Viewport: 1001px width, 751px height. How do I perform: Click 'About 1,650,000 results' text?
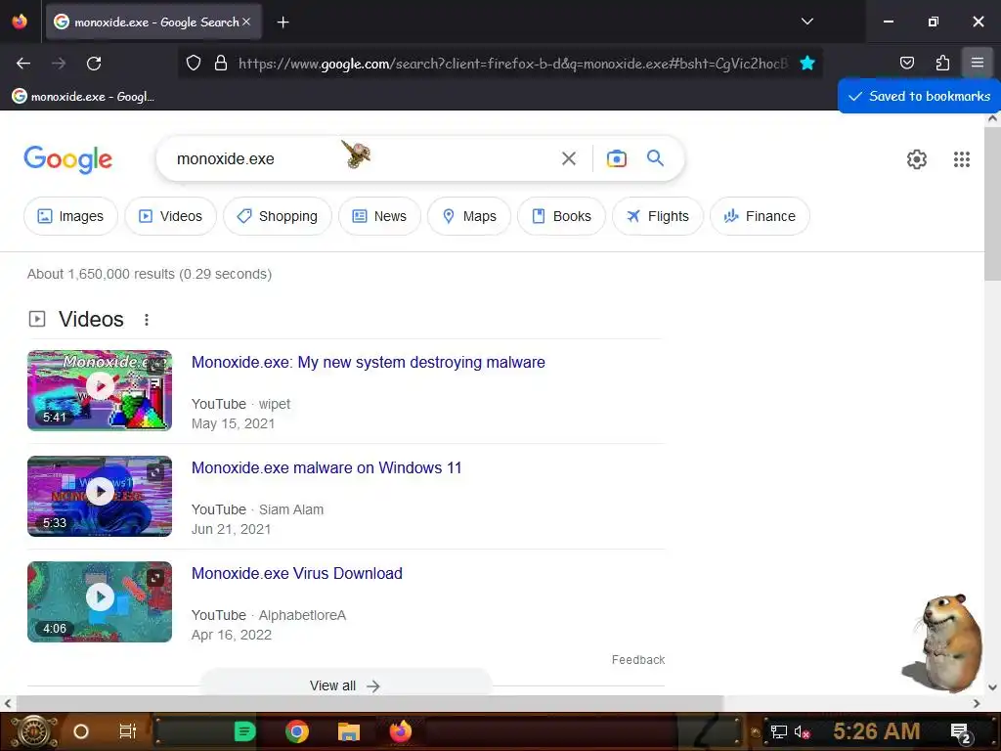pyautogui.click(x=150, y=274)
